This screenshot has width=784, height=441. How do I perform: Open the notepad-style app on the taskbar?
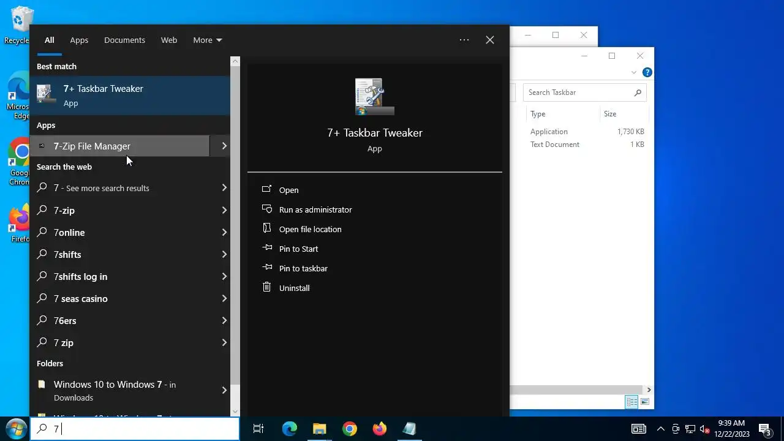[409, 429]
